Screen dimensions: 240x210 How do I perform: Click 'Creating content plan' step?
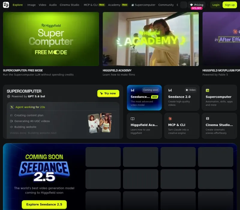tap(29, 115)
